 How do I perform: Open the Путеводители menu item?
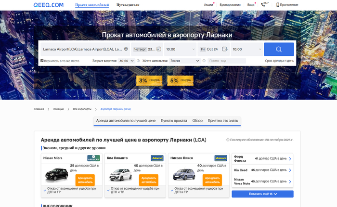[127, 5]
